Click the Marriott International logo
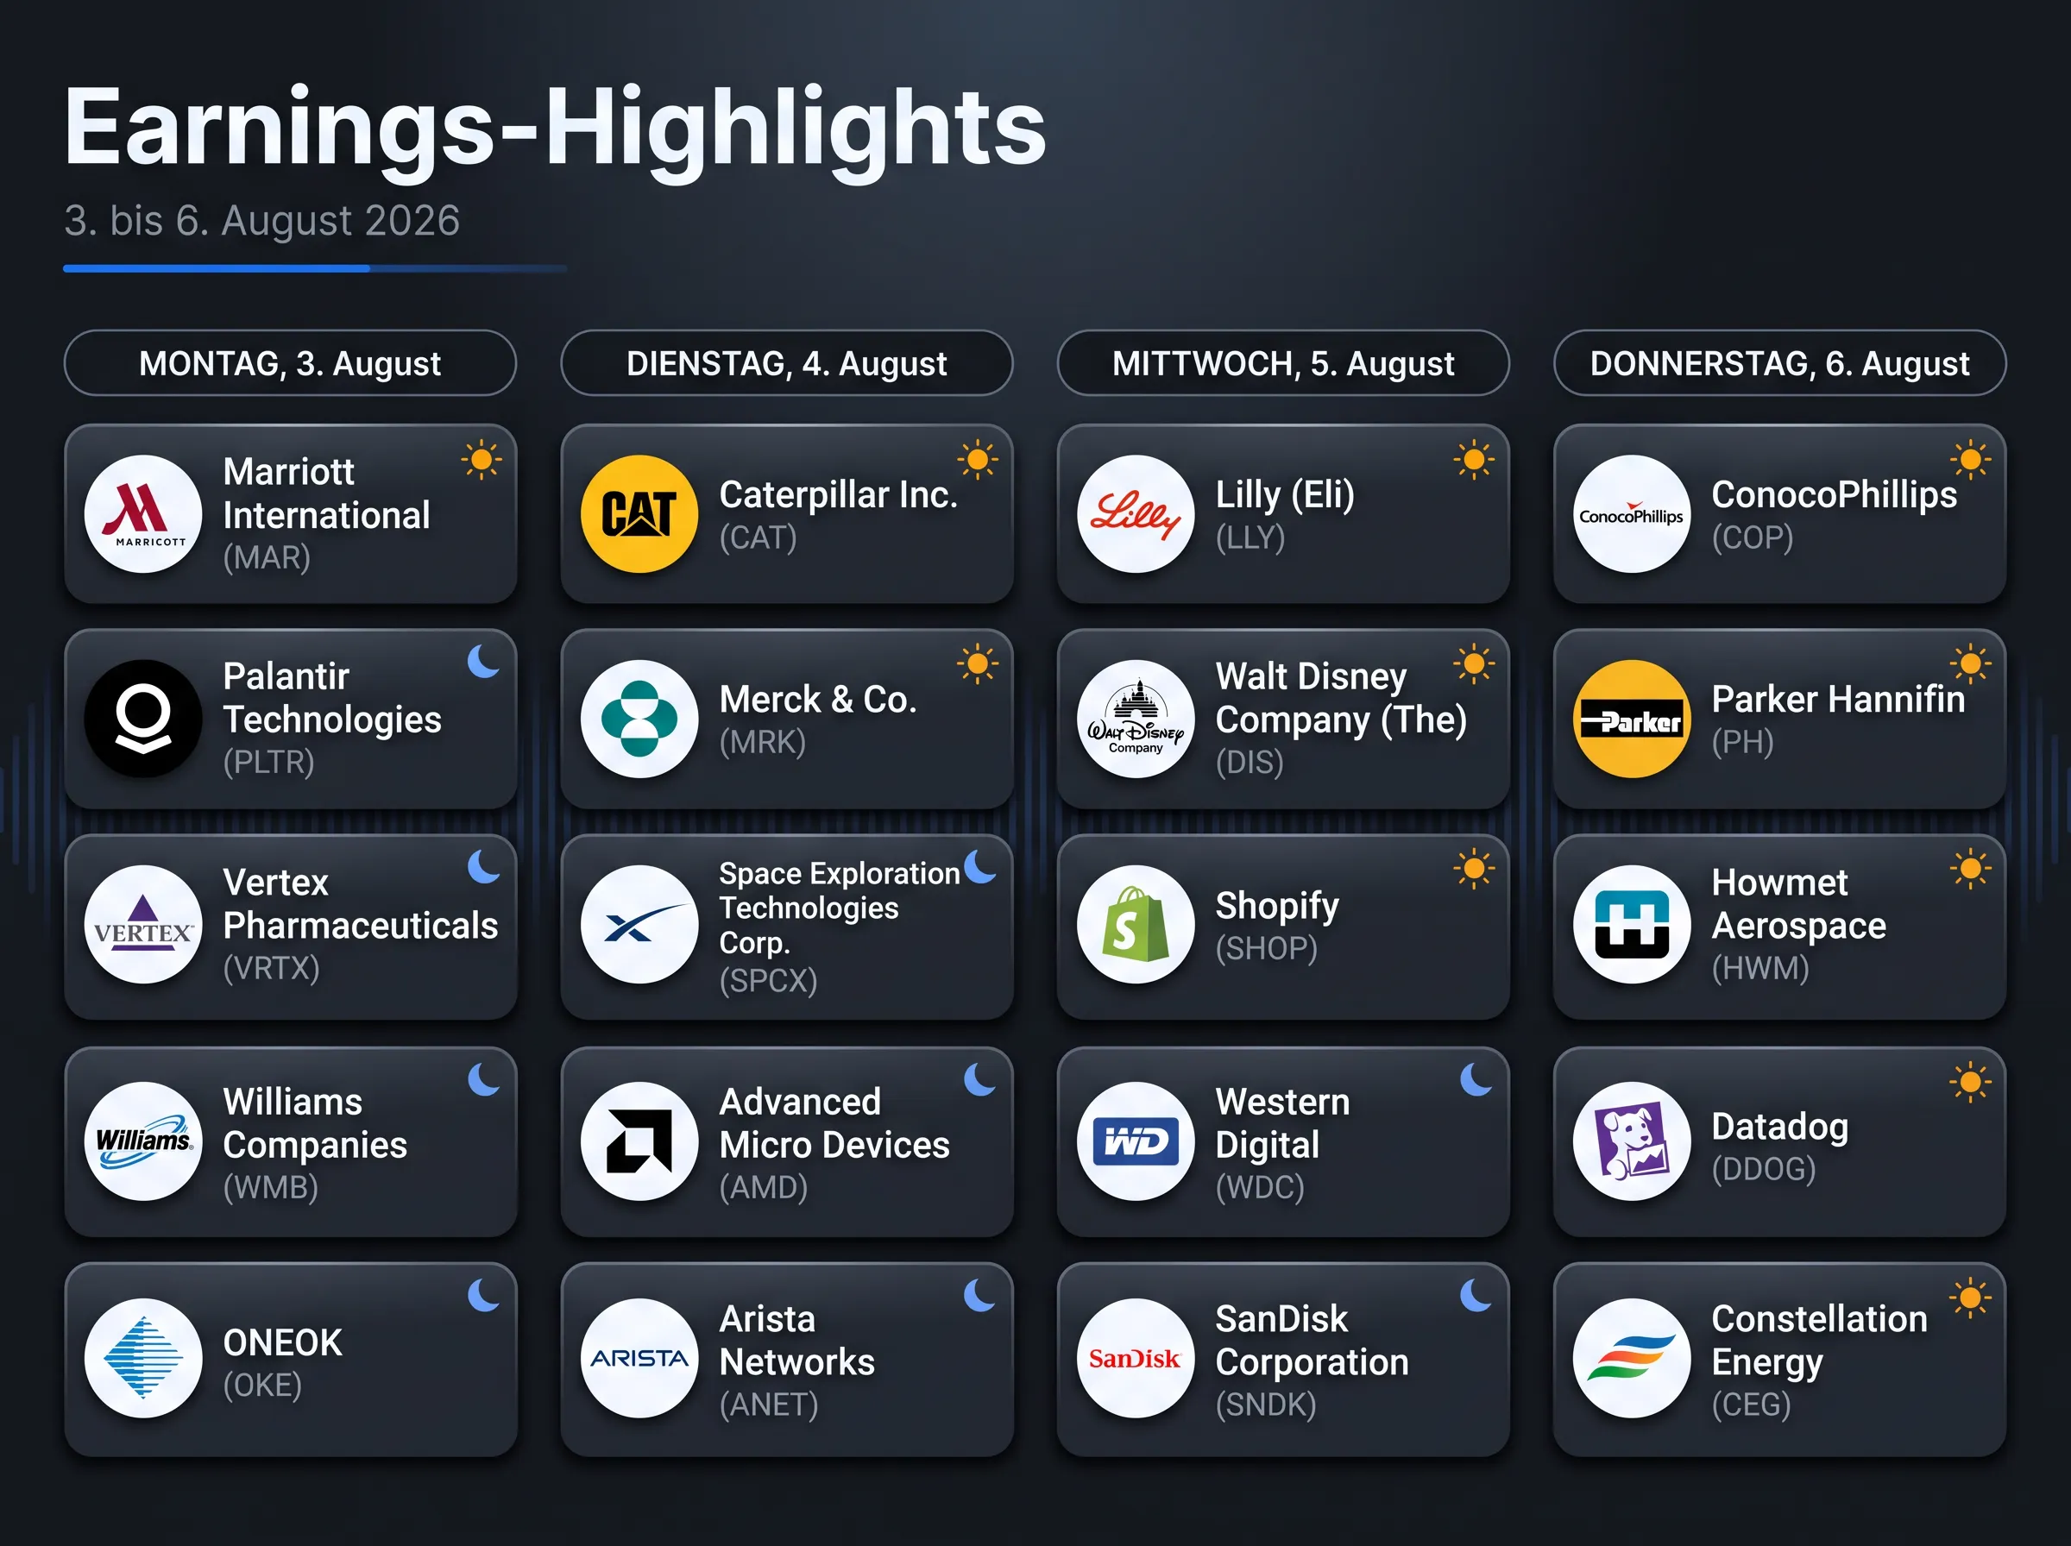The image size is (2071, 1546). pos(143,514)
